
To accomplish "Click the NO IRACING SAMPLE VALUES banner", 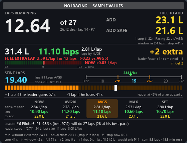I will [x=93, y=6].
